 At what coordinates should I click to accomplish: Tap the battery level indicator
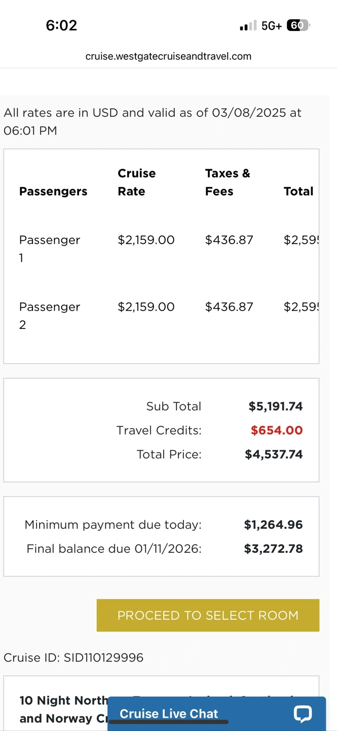tap(297, 25)
